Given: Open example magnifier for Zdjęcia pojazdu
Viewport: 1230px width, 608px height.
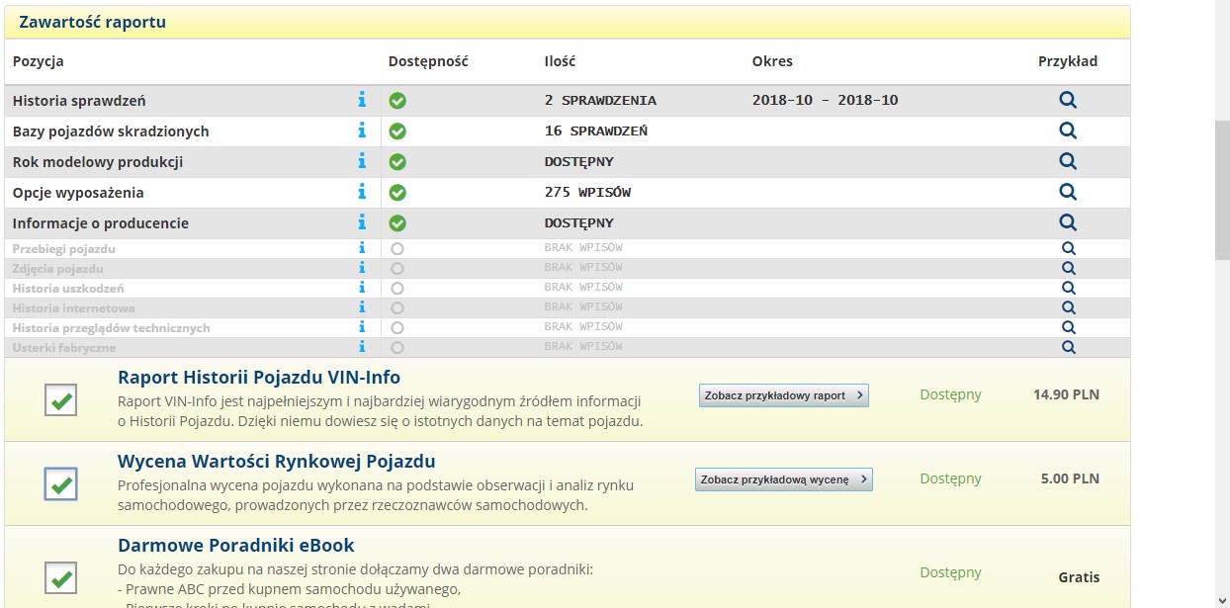Looking at the screenshot, I should click(1068, 268).
